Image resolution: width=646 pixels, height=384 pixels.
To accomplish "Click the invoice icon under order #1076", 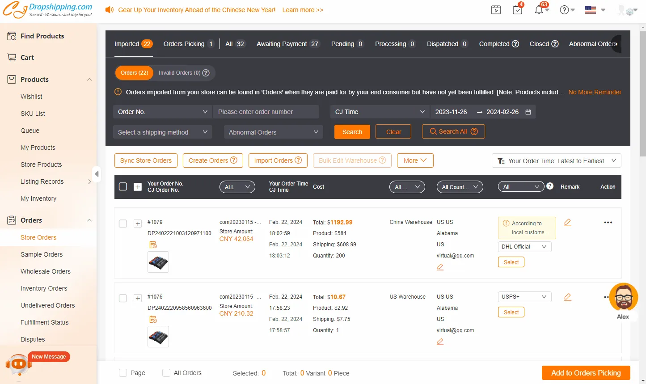I will (153, 319).
